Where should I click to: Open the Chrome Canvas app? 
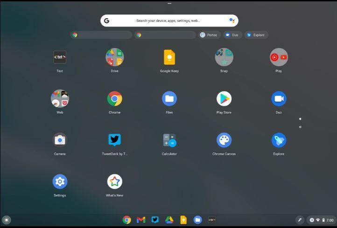[x=224, y=140]
